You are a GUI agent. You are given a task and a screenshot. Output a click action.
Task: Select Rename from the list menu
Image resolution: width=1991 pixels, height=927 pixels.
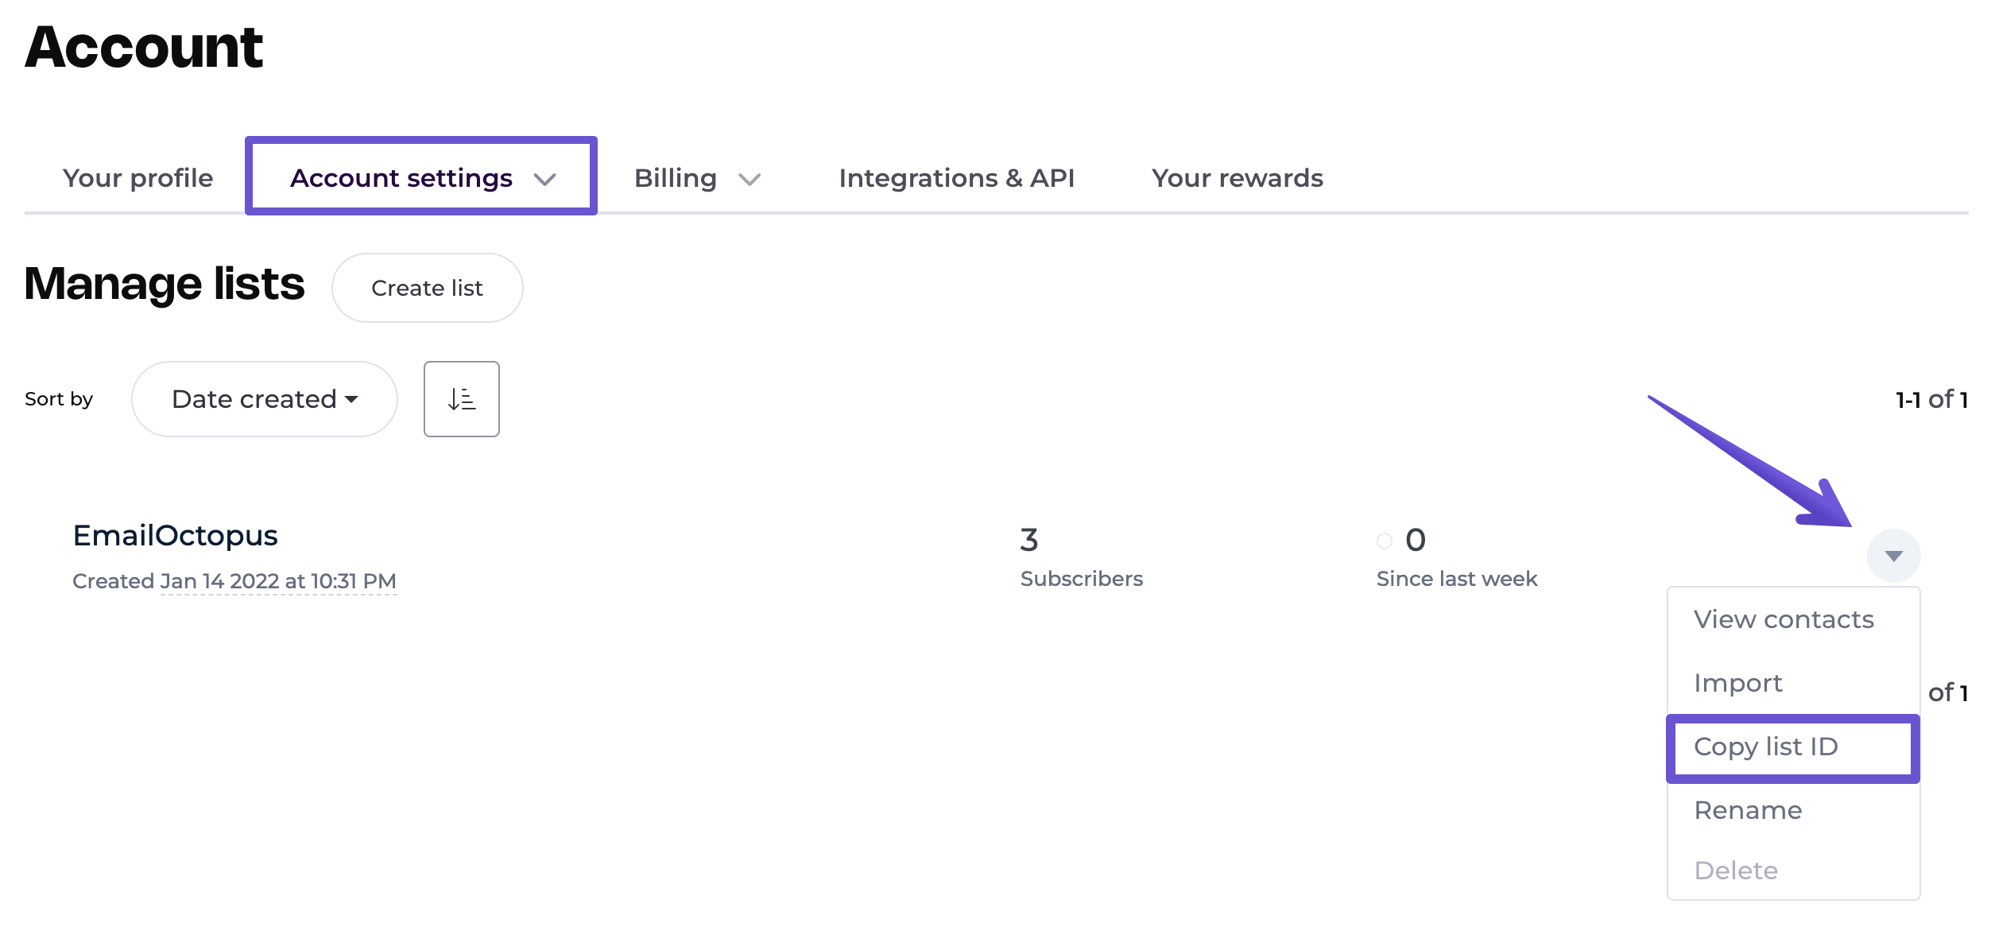coord(1747,810)
